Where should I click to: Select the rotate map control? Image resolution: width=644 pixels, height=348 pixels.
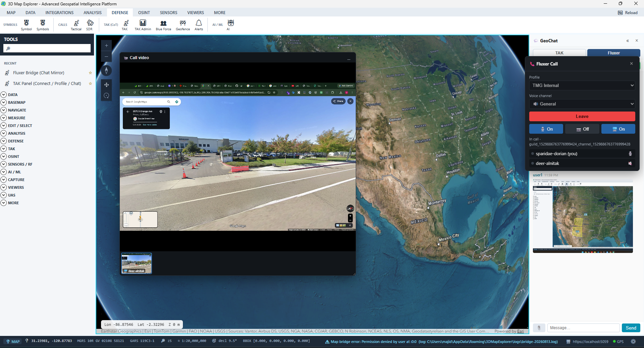pos(106,96)
